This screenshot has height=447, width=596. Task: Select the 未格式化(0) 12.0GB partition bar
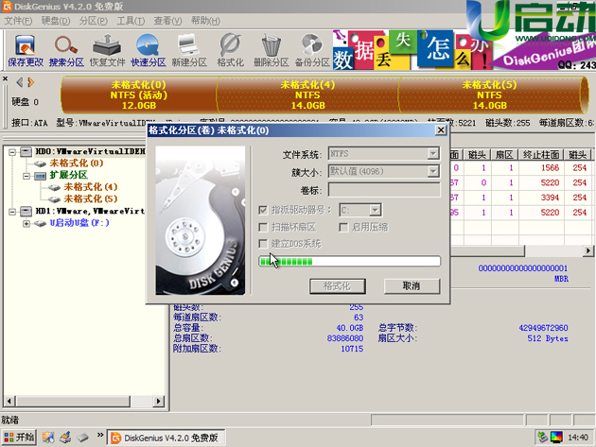[x=139, y=95]
